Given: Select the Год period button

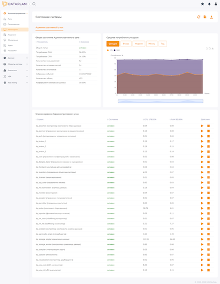Looking at the screenshot, I should (163, 44).
